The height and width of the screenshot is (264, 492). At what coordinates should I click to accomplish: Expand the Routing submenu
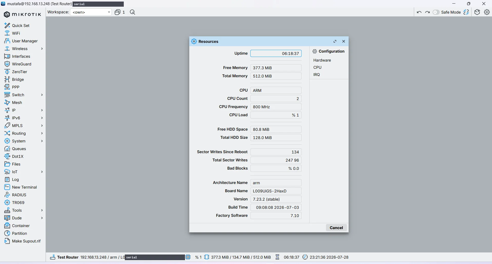pyautogui.click(x=42, y=133)
